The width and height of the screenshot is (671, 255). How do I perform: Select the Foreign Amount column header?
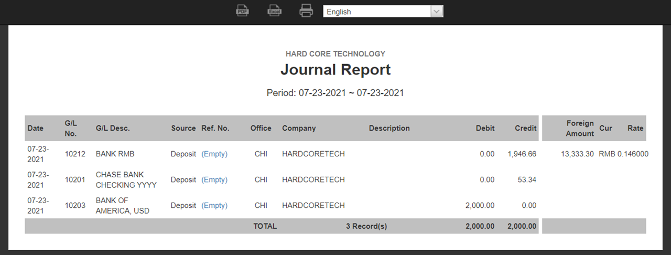pos(580,128)
